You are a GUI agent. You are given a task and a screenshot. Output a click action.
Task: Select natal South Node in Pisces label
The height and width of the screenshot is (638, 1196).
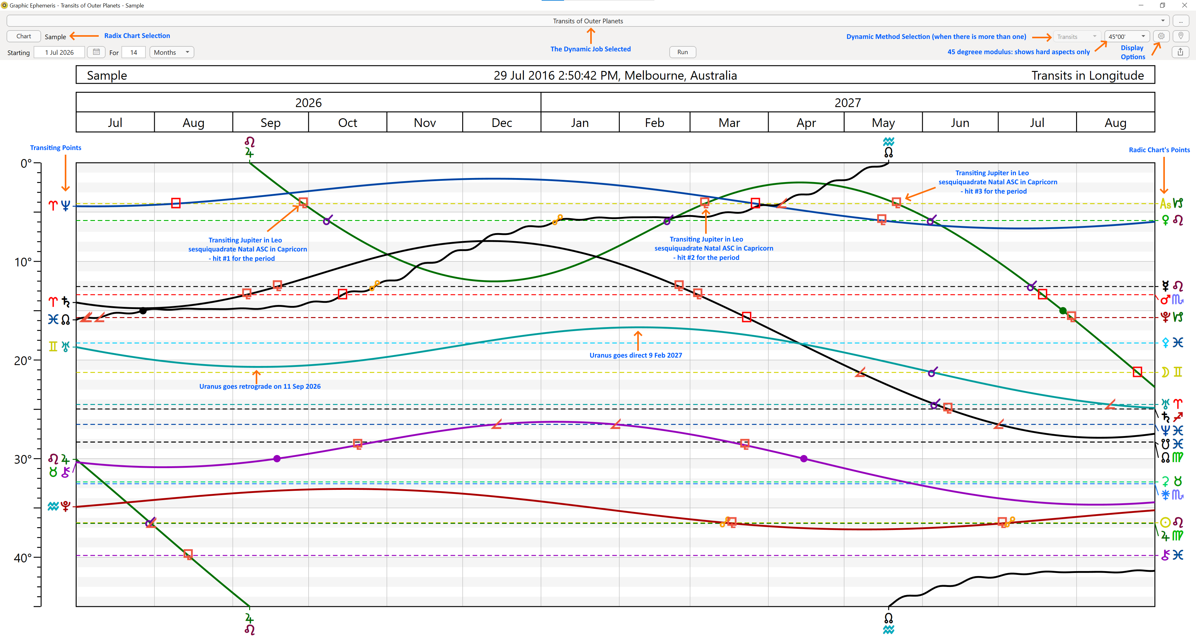(x=1171, y=444)
